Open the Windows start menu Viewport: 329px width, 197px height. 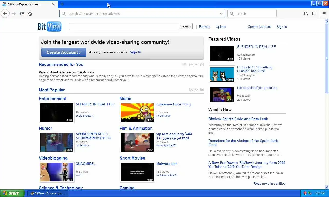point(12,193)
